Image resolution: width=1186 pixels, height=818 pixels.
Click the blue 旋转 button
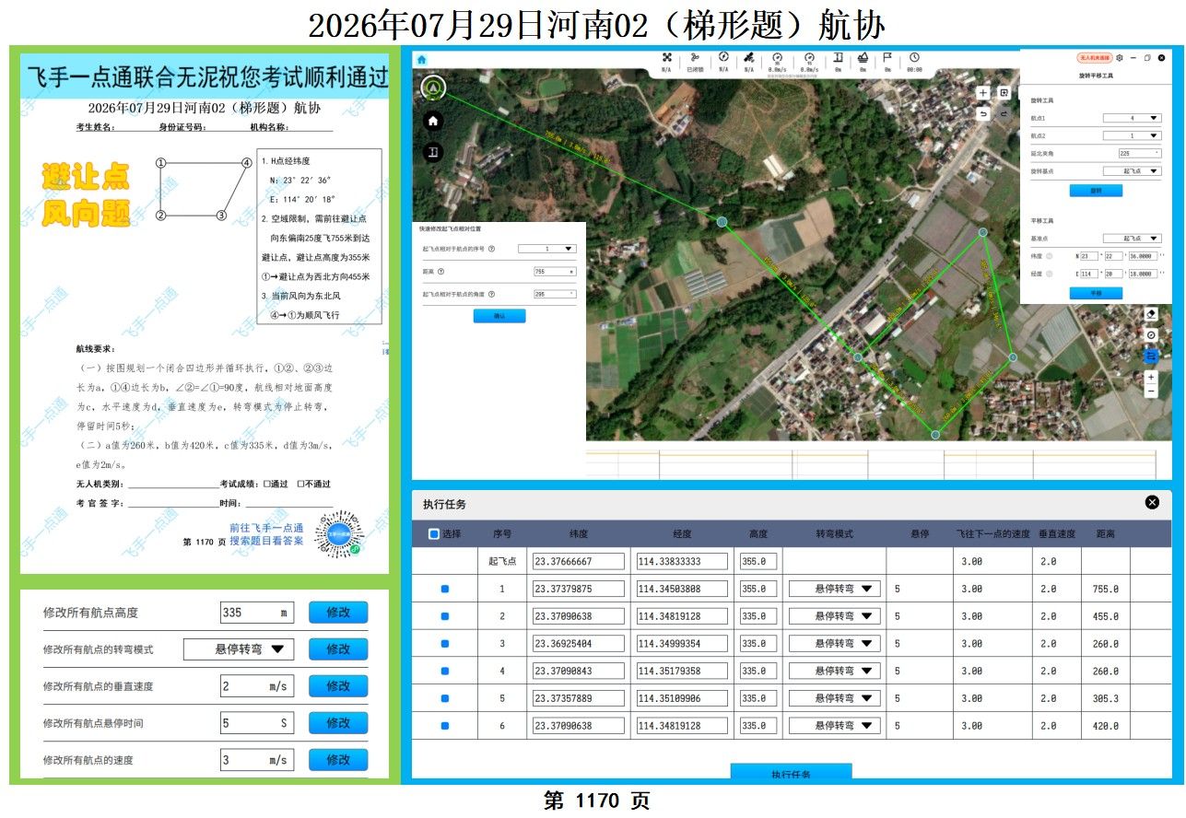coord(1096,191)
